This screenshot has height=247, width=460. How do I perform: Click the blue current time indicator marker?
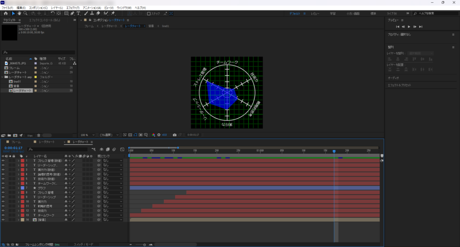pos(334,151)
